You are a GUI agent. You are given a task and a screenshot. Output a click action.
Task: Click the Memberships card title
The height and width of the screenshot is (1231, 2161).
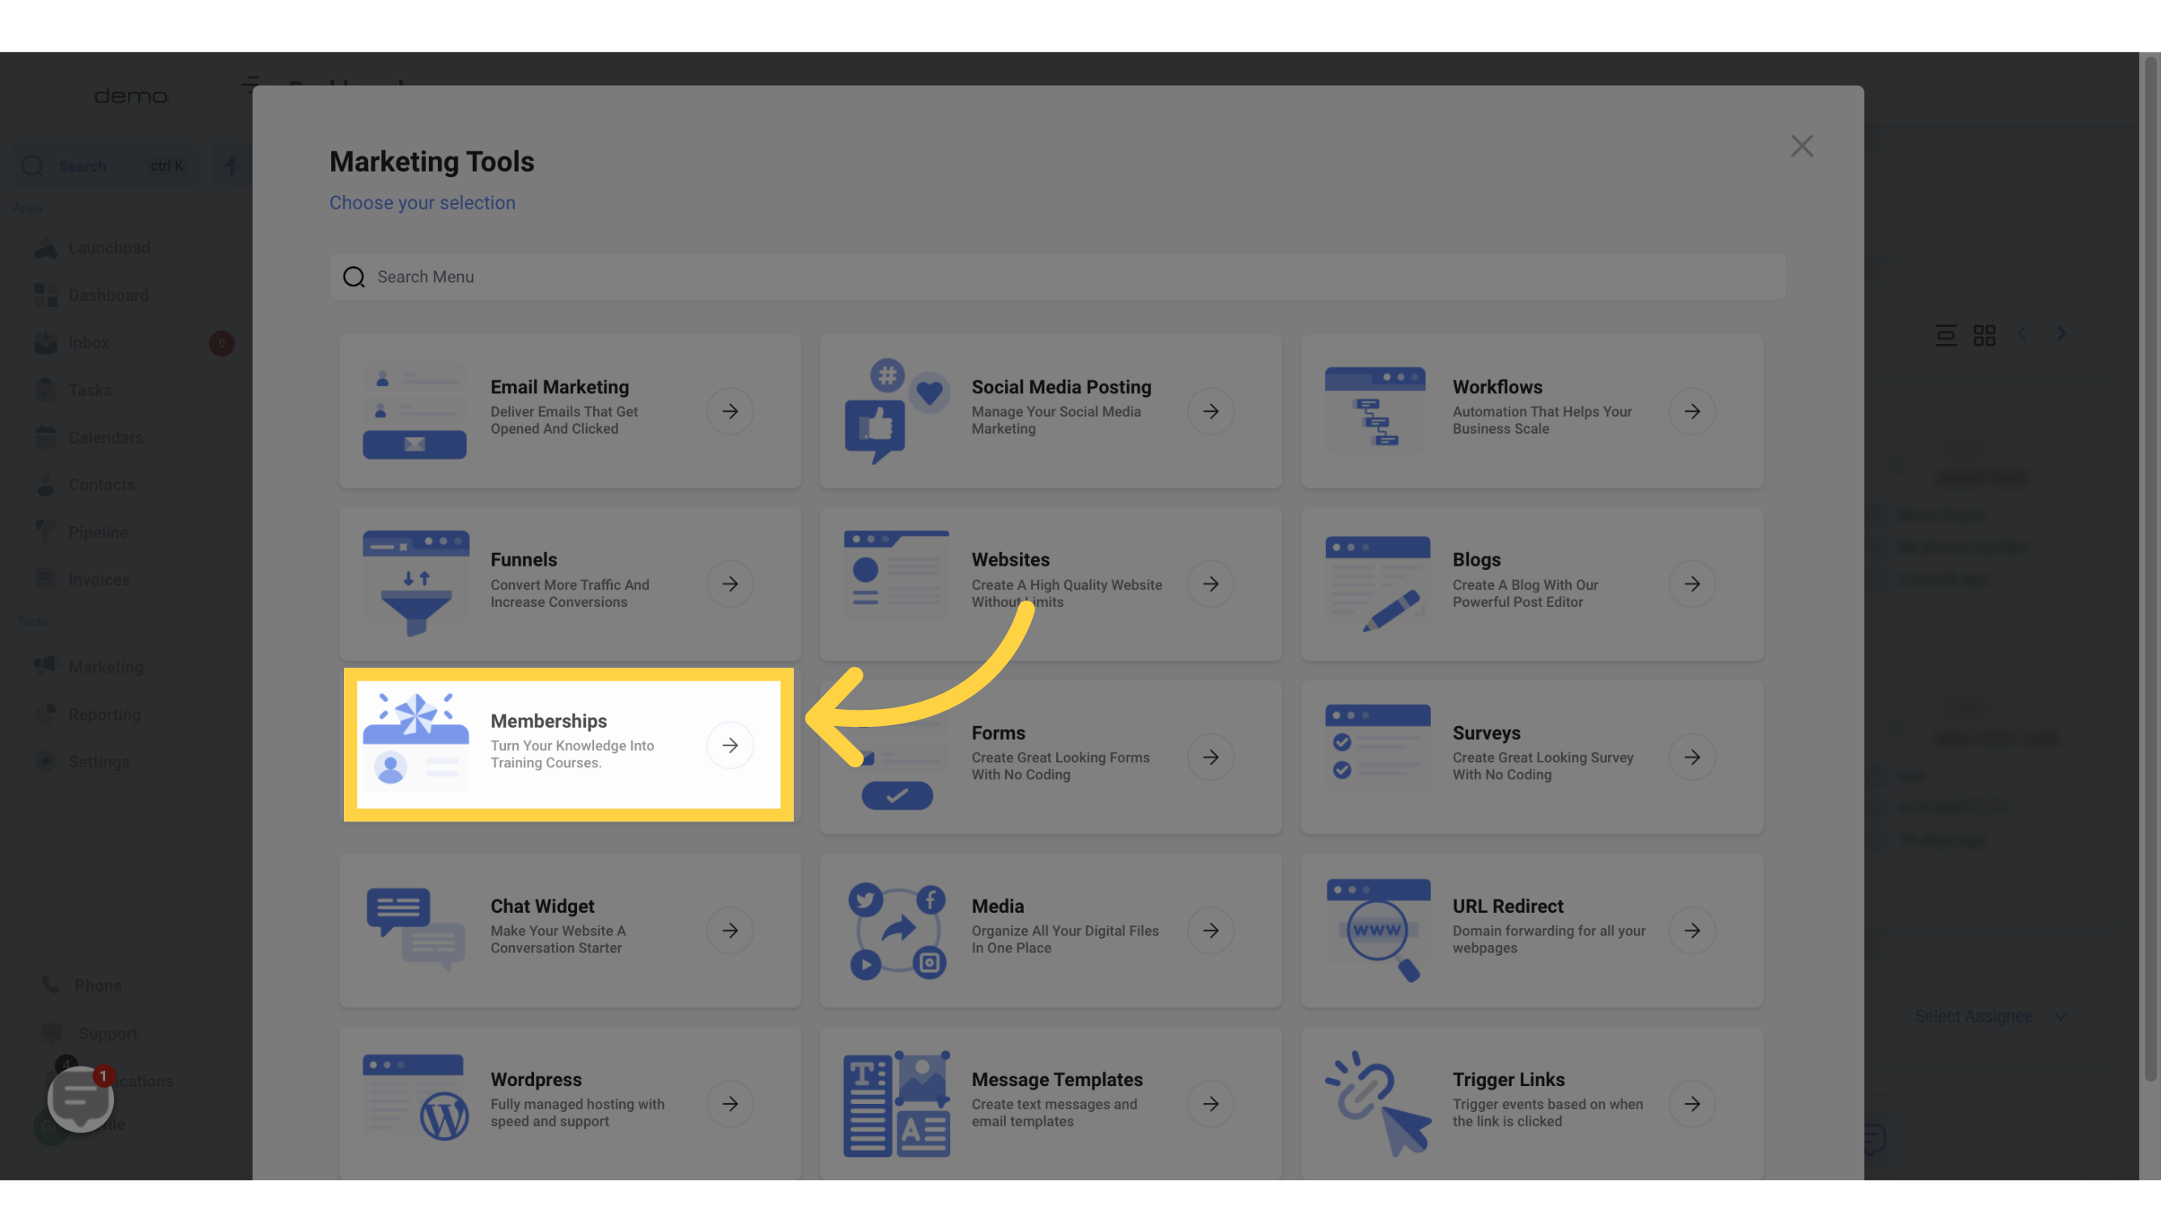point(549,721)
